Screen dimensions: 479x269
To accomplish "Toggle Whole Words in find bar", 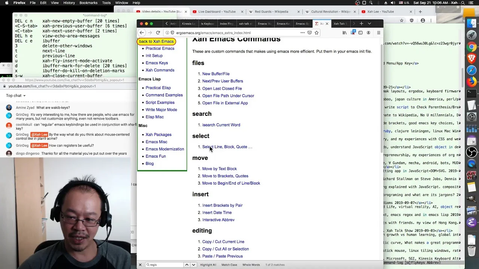I will pyautogui.click(x=251, y=265).
